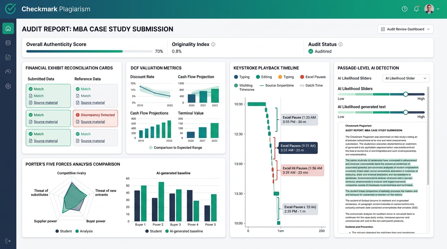Click the passage panel vertical scrollbar
This screenshot has height=249, width=447.
[x=428, y=136]
